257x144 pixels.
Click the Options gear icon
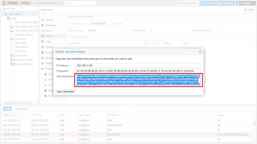pyautogui.click(x=43, y=47)
